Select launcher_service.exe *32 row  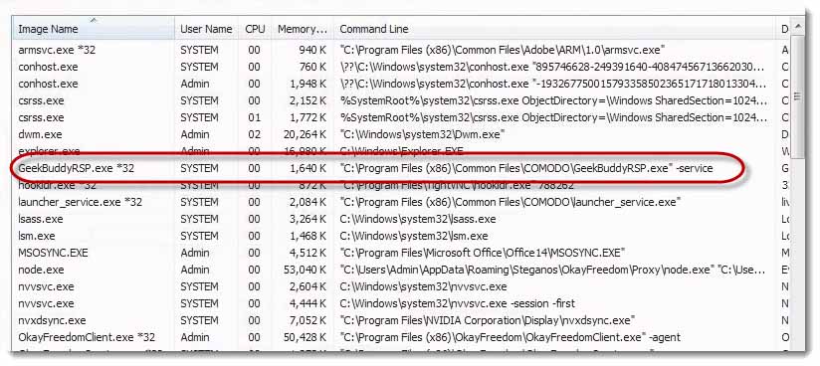click(395, 202)
